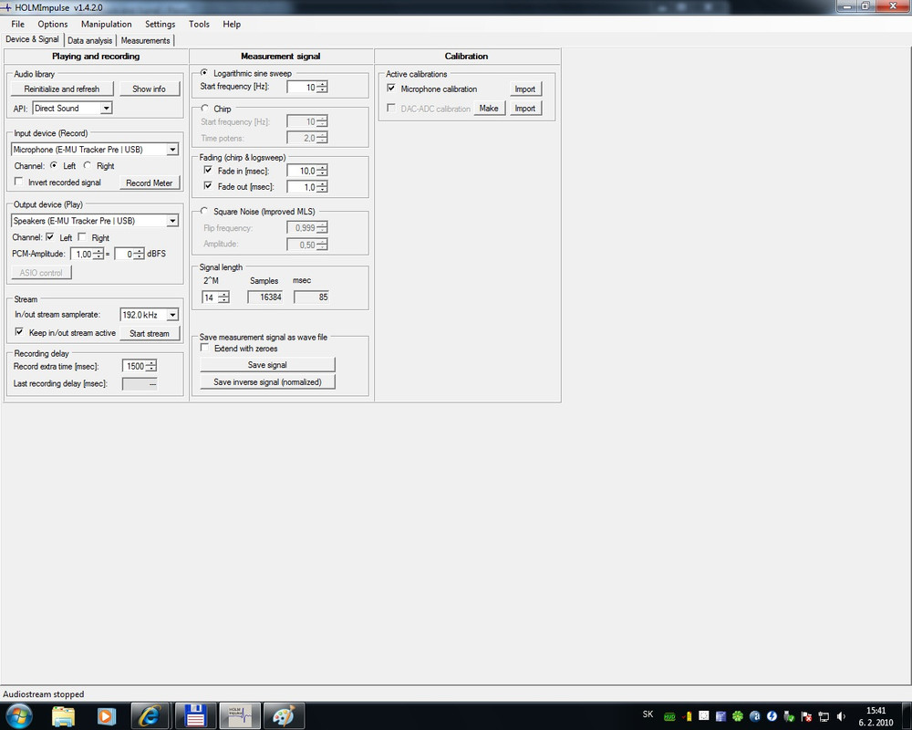The image size is (912, 730).
Task: Disable Microphone calibration checkbox
Action: 391,88
